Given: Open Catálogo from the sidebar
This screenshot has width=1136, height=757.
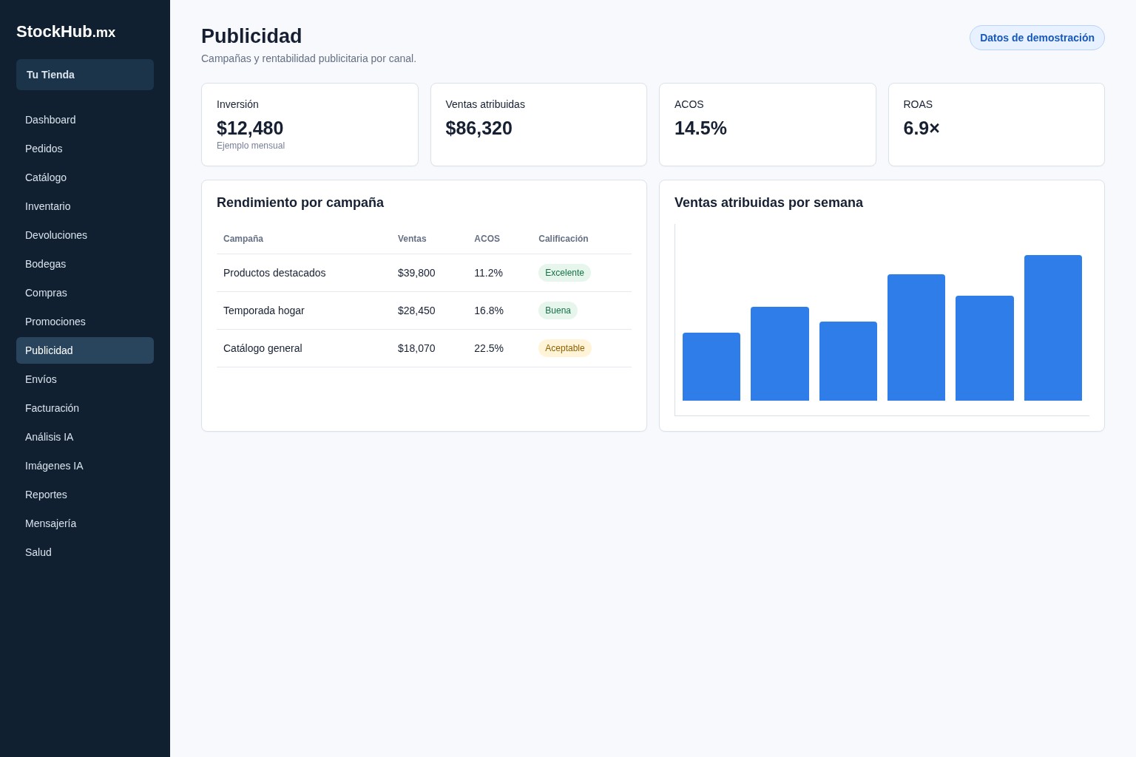Looking at the screenshot, I should tap(85, 177).
